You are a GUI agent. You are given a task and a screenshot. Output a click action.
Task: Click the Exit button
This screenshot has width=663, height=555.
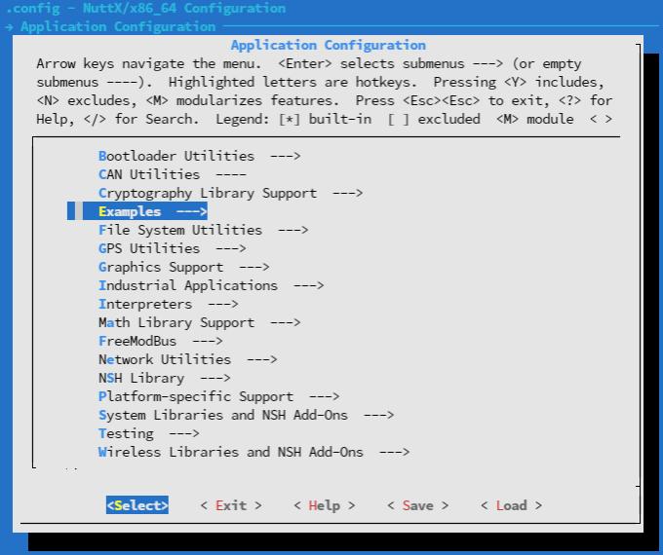tap(231, 505)
